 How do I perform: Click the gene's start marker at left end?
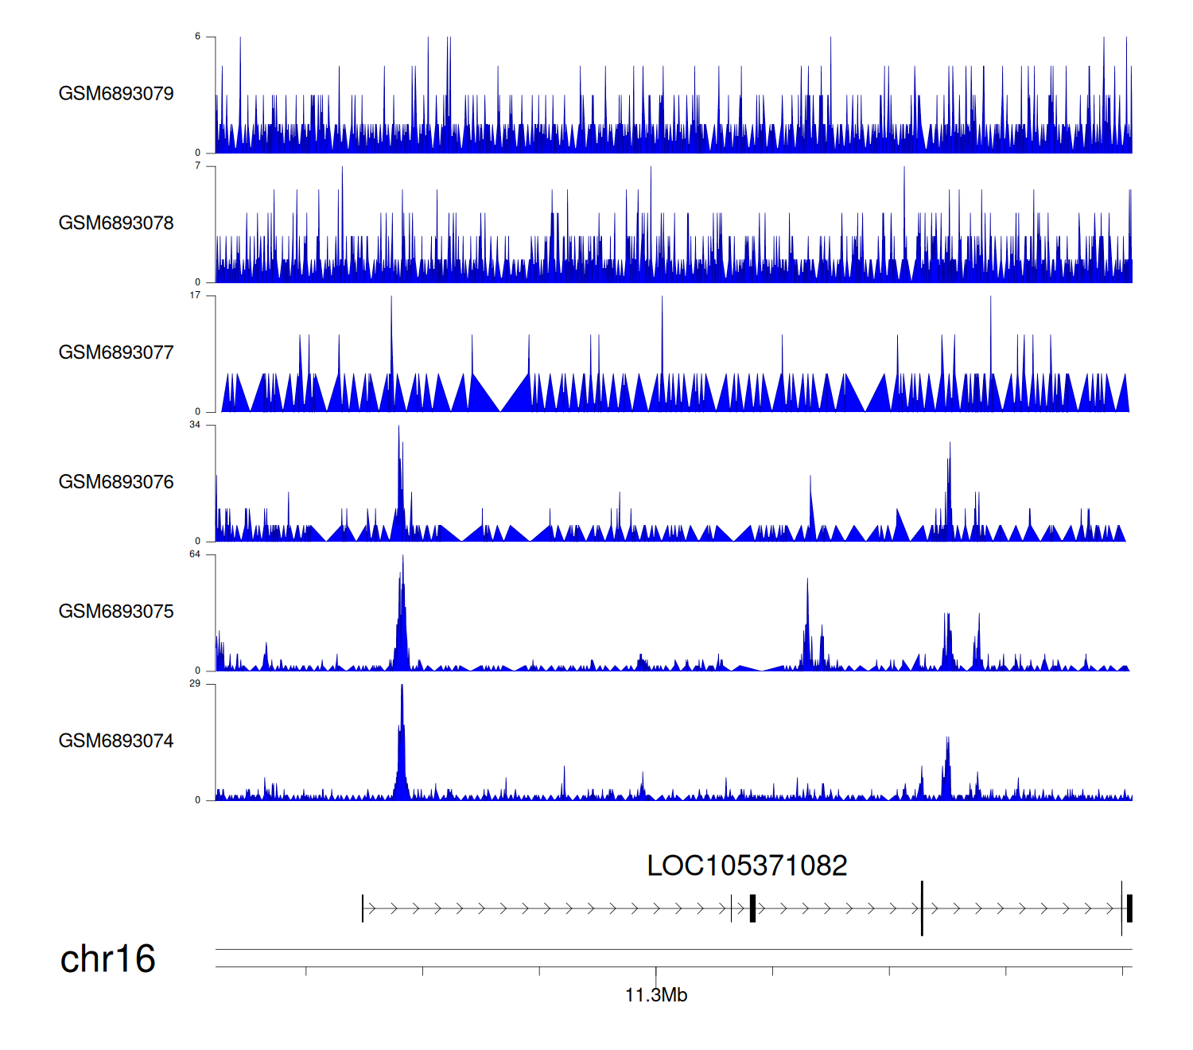point(363,908)
